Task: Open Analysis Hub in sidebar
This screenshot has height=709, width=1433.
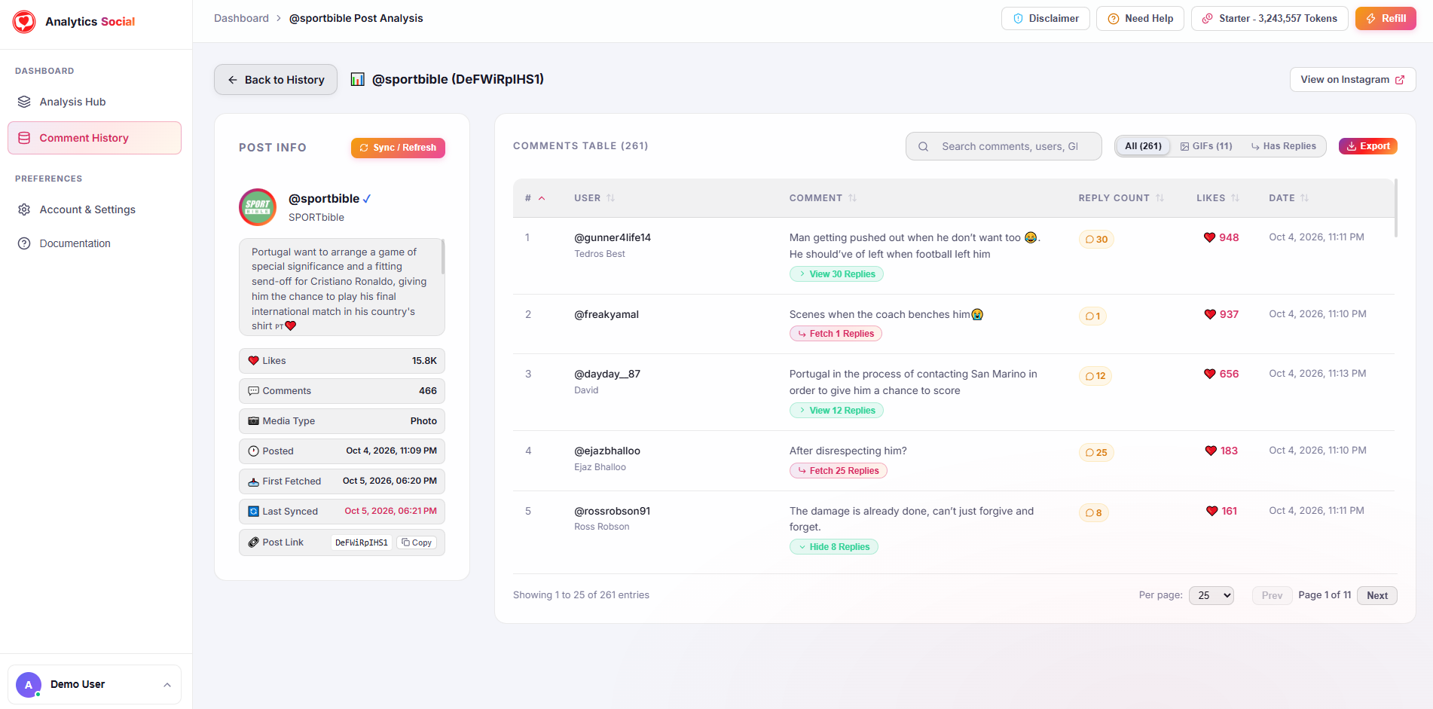Action: (x=94, y=102)
